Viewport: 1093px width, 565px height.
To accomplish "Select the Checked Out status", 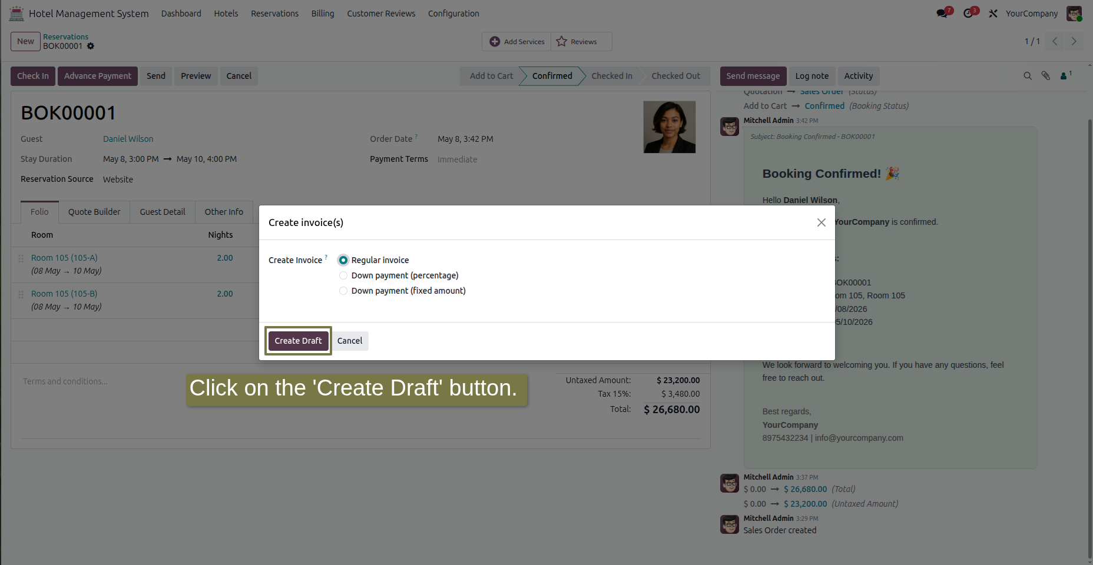I will click(x=676, y=76).
